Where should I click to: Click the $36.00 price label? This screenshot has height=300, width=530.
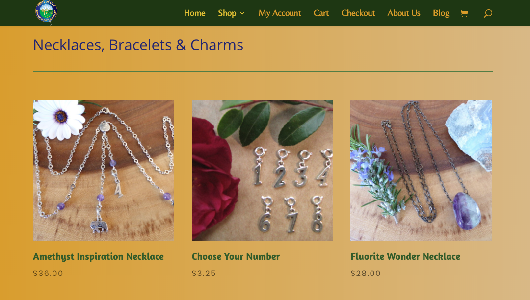click(x=48, y=274)
